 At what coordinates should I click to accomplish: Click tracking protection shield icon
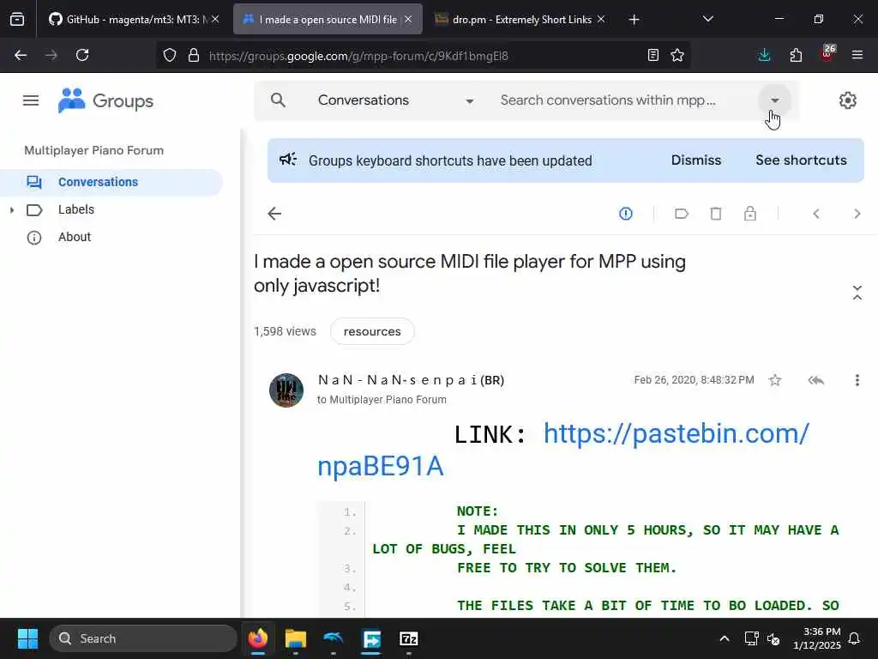[x=170, y=55]
